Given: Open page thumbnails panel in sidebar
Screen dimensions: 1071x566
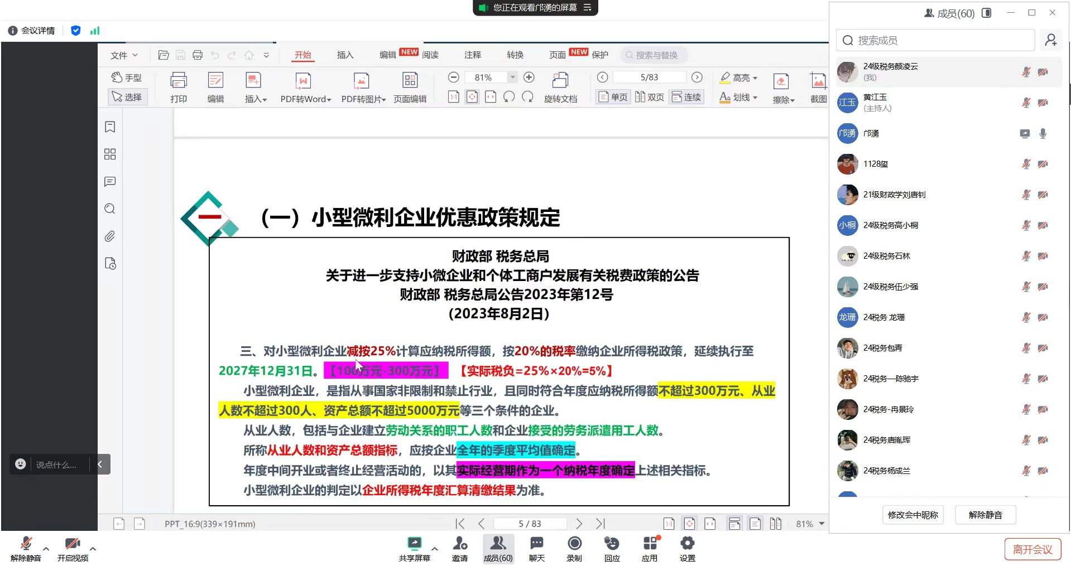Looking at the screenshot, I should pyautogui.click(x=110, y=154).
